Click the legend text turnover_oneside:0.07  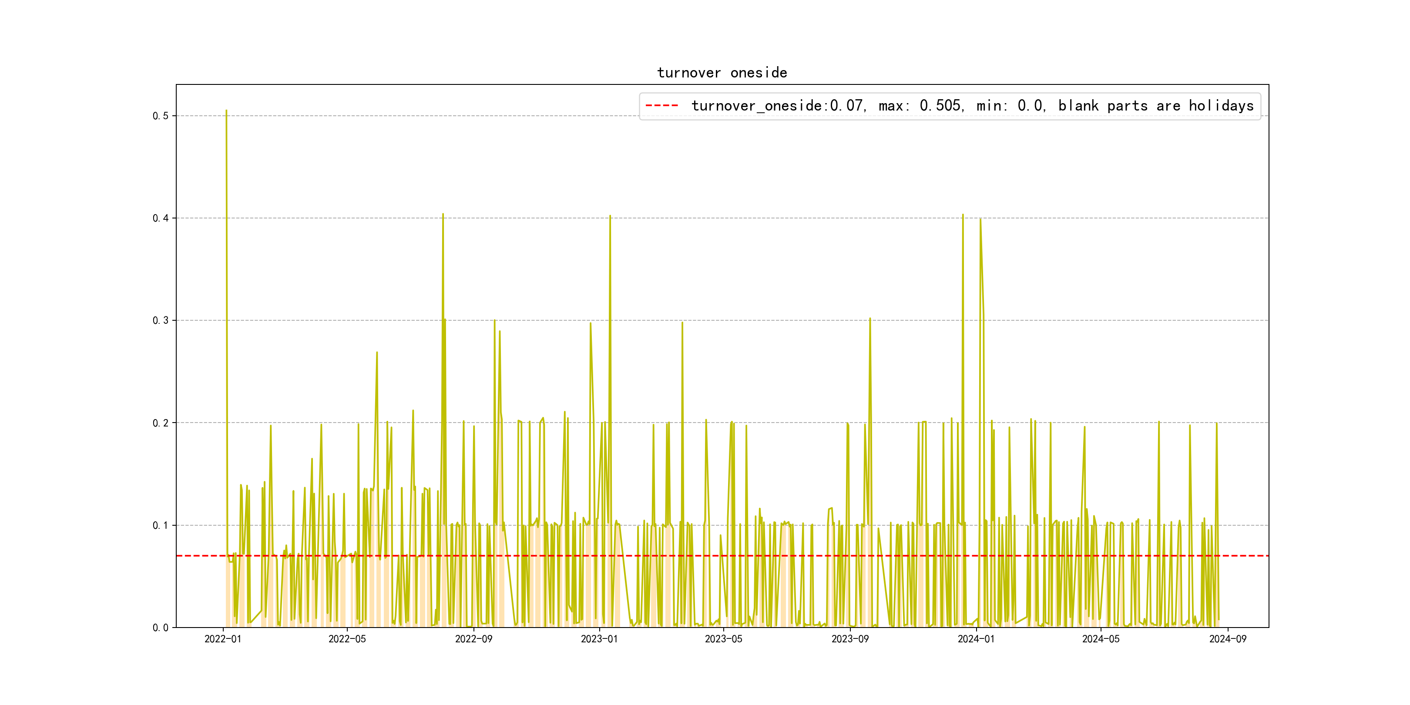click(776, 106)
